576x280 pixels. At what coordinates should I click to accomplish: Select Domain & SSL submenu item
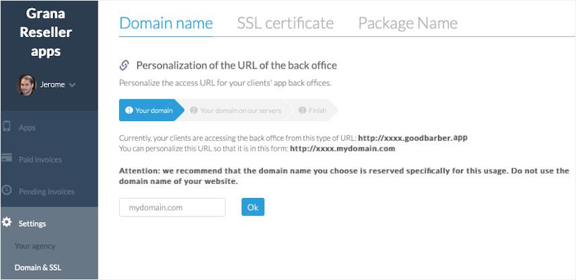38,267
